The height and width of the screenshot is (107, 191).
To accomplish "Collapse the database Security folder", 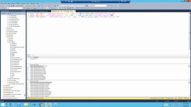I will point(6,37).
